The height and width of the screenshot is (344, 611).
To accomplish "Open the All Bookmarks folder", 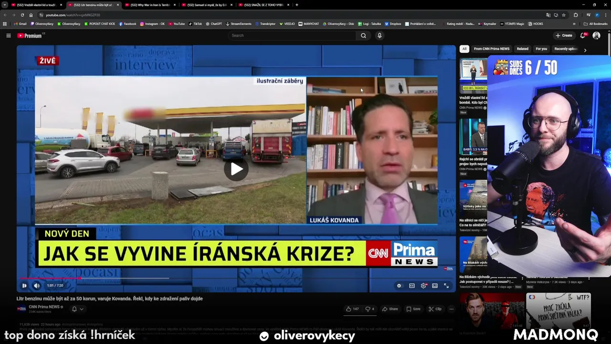I will (x=595, y=23).
